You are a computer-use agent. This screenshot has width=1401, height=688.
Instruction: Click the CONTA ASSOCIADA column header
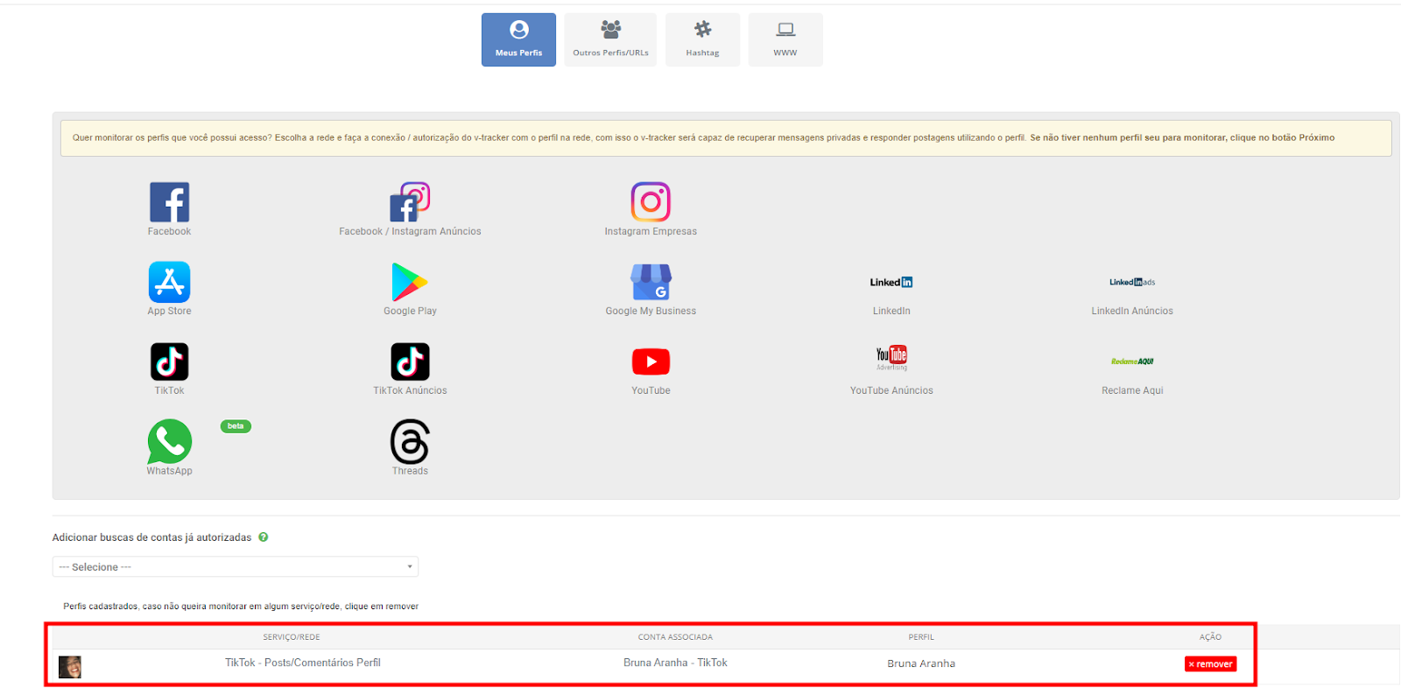(x=675, y=637)
